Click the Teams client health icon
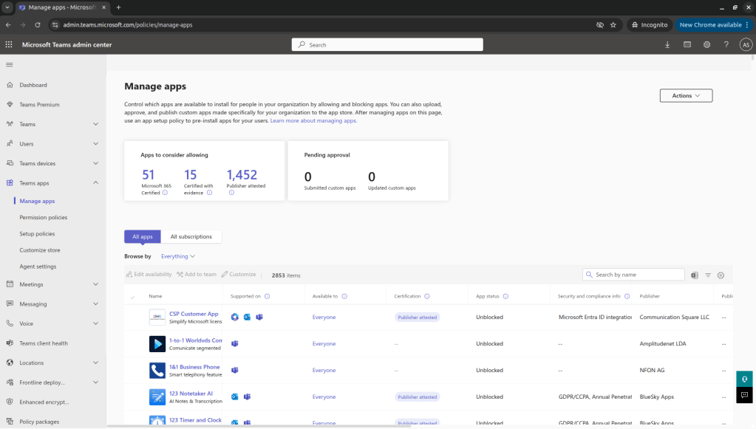756x429 pixels. (x=10, y=343)
